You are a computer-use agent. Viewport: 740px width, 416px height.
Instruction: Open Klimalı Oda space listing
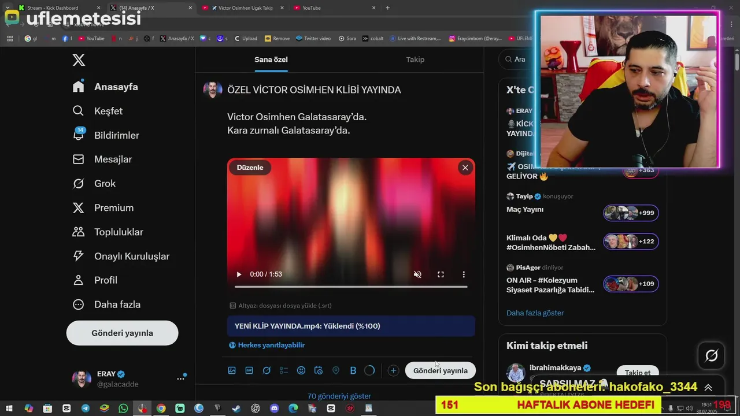pyautogui.click(x=550, y=242)
